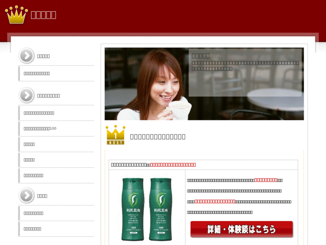
Task: Click the hero photo of woman drinking coffee
Action: (204, 84)
